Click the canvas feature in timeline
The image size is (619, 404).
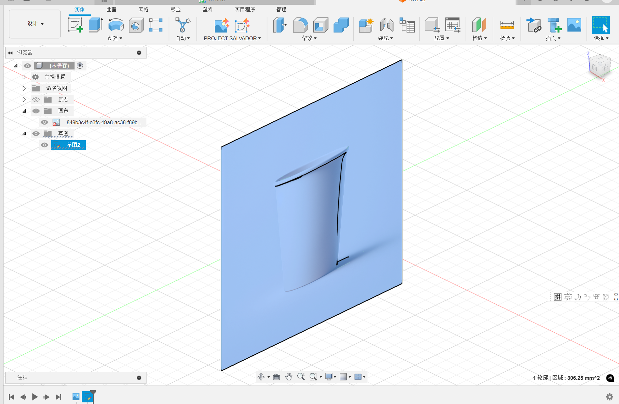(x=76, y=397)
